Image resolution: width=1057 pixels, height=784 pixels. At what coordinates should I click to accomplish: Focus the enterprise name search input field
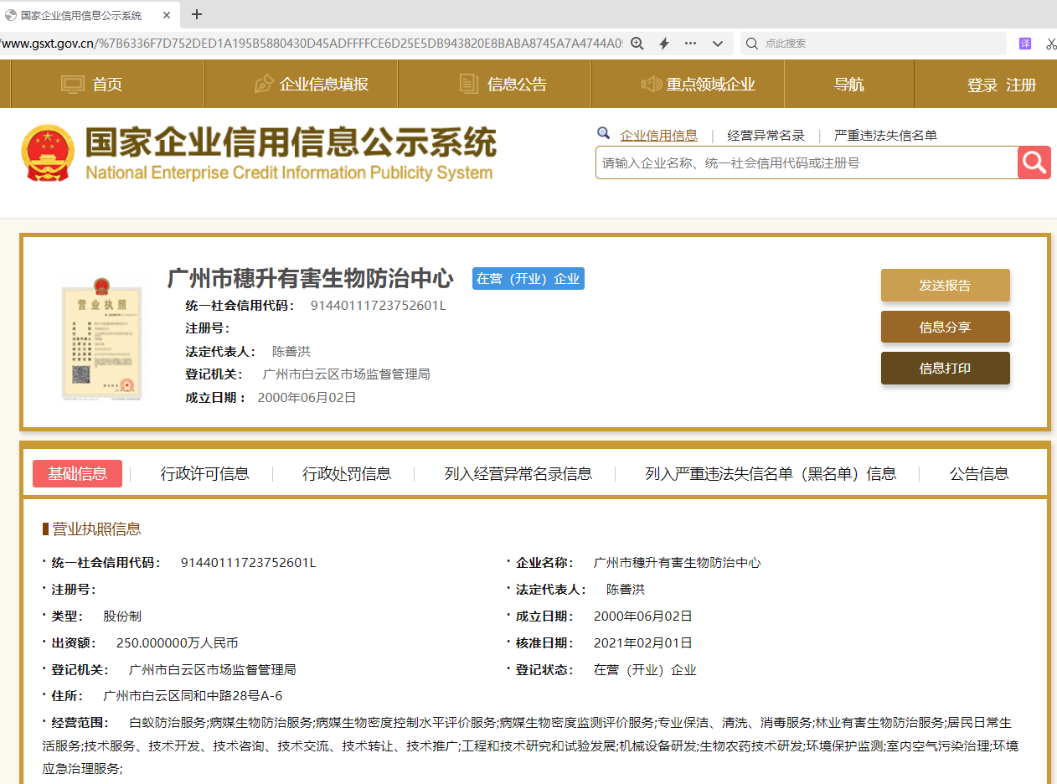807,162
